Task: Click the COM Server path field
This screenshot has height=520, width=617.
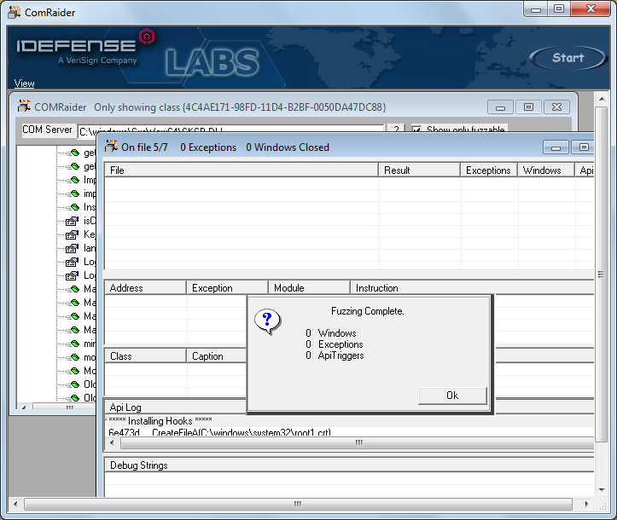Action: click(231, 130)
